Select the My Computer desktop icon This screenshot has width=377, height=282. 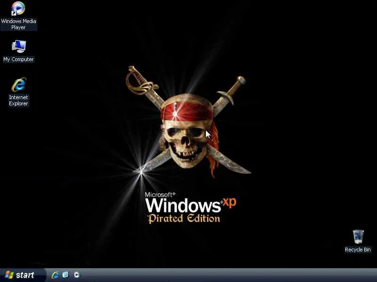(18, 51)
